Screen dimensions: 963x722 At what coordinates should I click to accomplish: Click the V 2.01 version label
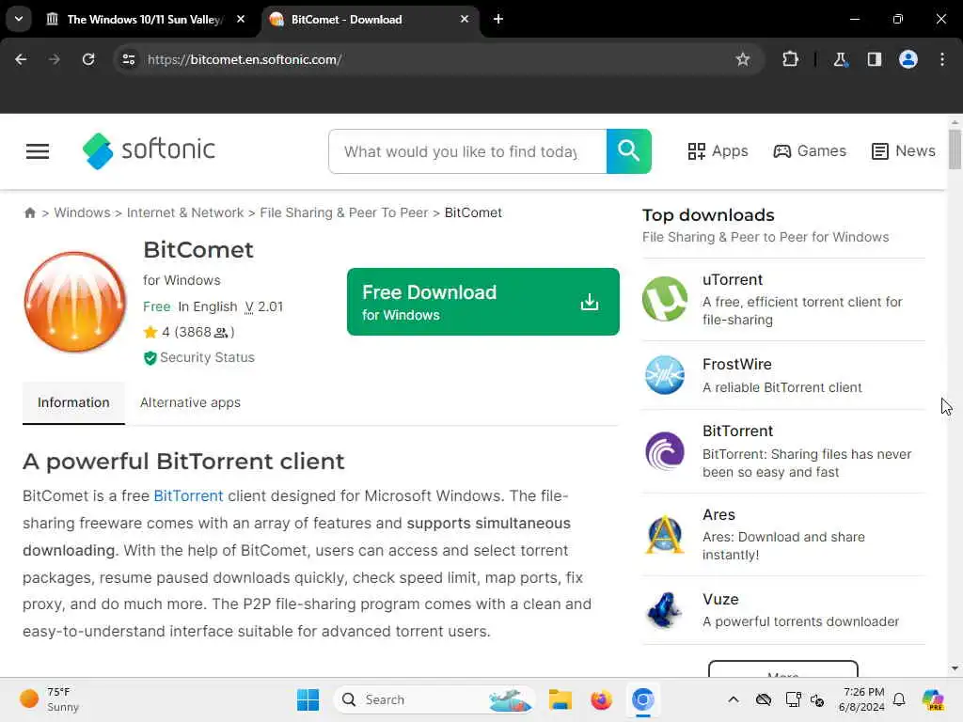[x=264, y=307]
